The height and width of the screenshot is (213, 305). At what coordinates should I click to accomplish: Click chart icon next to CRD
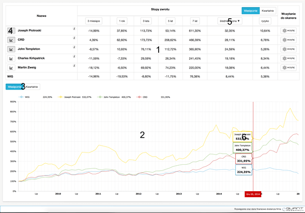(x=11, y=40)
